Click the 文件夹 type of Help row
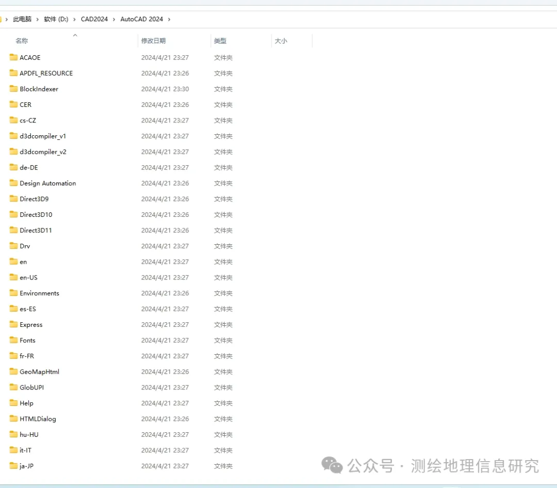557x488 pixels. click(x=223, y=403)
